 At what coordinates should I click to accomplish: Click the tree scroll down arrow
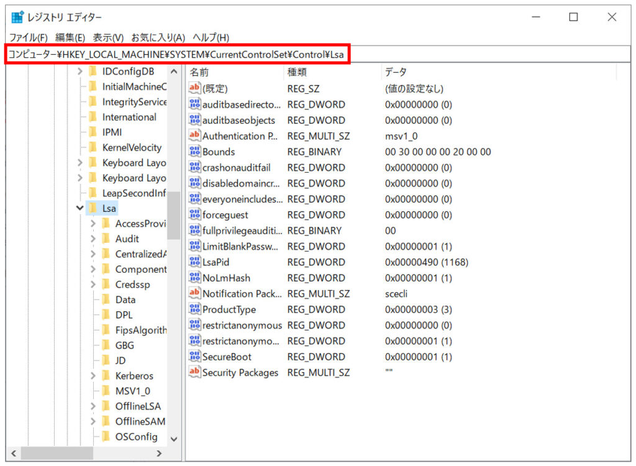tap(174, 439)
